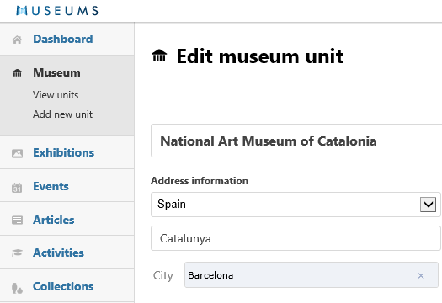Screen dimensions: 442x303
Task: Open the Spain country dropdown
Action: pyautogui.click(x=296, y=205)
